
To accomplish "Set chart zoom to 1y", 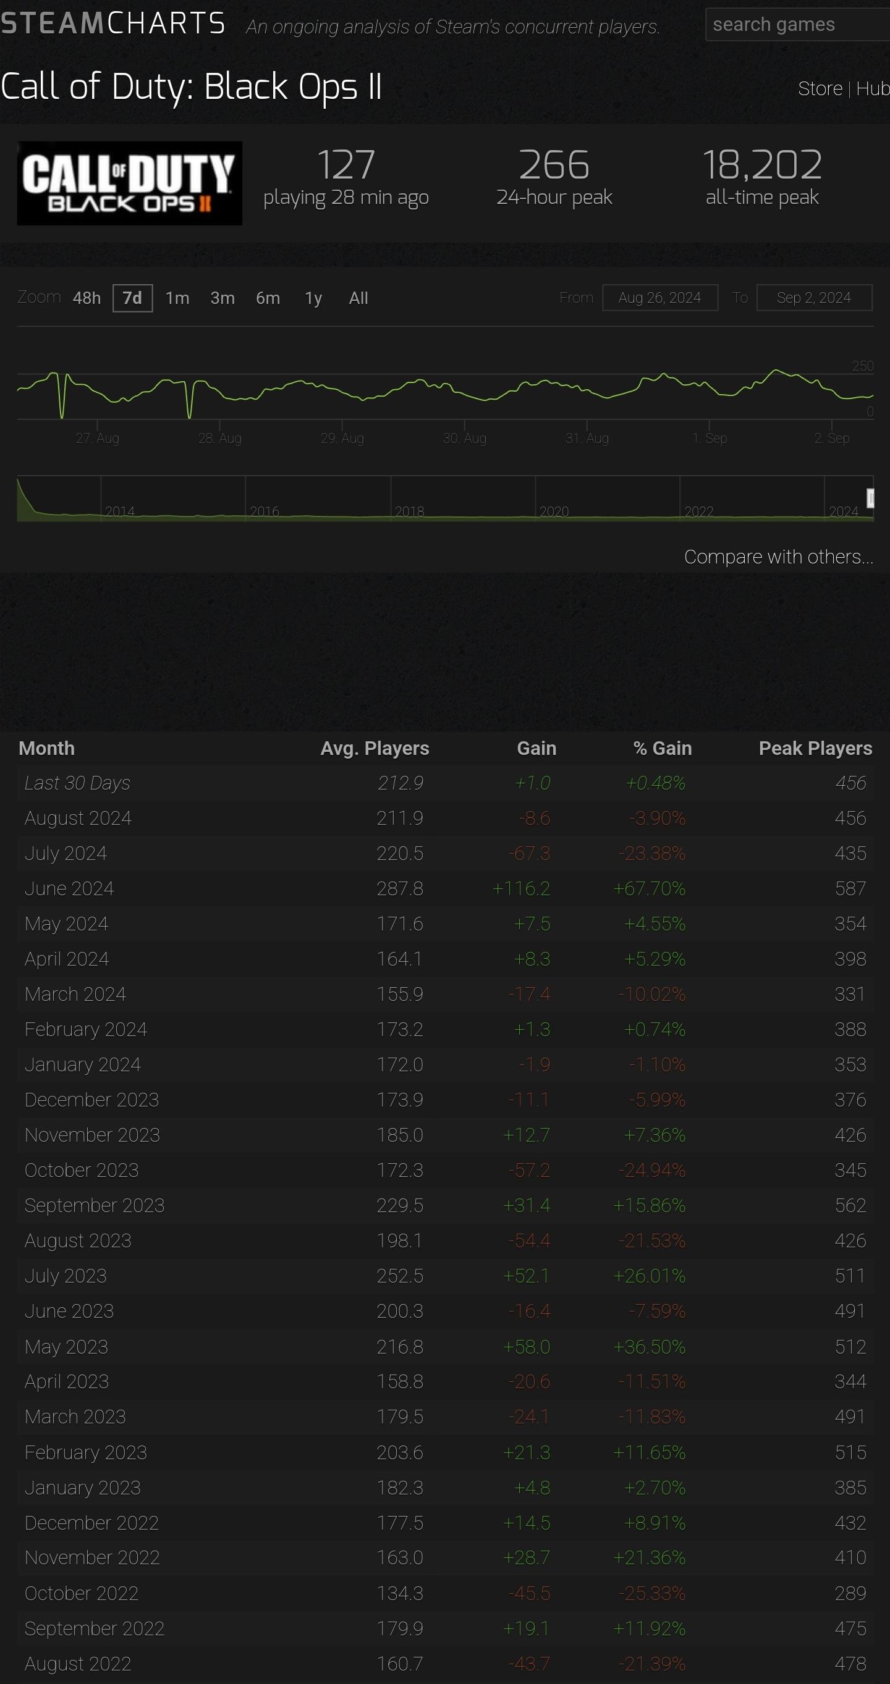I will [313, 298].
